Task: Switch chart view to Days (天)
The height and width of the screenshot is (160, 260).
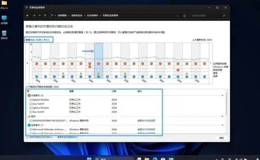Action: (x=38, y=40)
